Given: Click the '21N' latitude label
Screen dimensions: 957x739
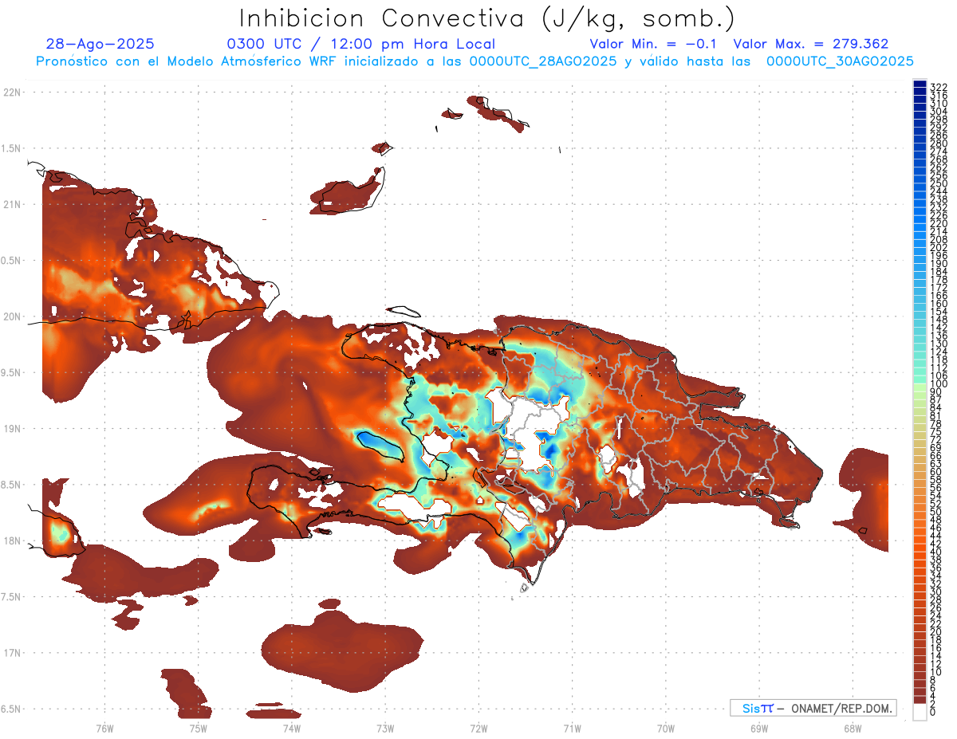Looking at the screenshot, I should pos(12,204).
